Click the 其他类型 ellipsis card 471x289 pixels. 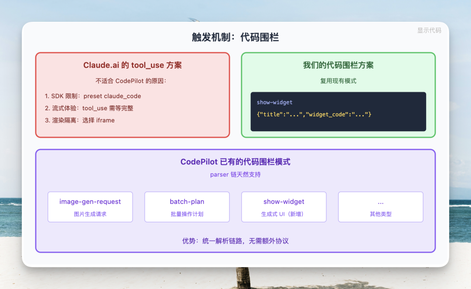[x=380, y=207]
